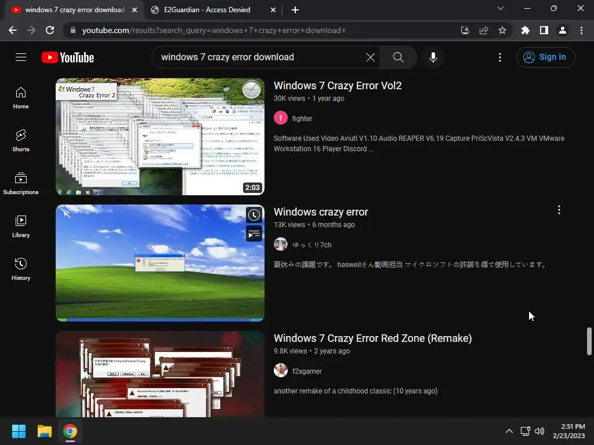Click description text starting 'Software Used Video'
The image size is (594, 445).
(x=419, y=144)
